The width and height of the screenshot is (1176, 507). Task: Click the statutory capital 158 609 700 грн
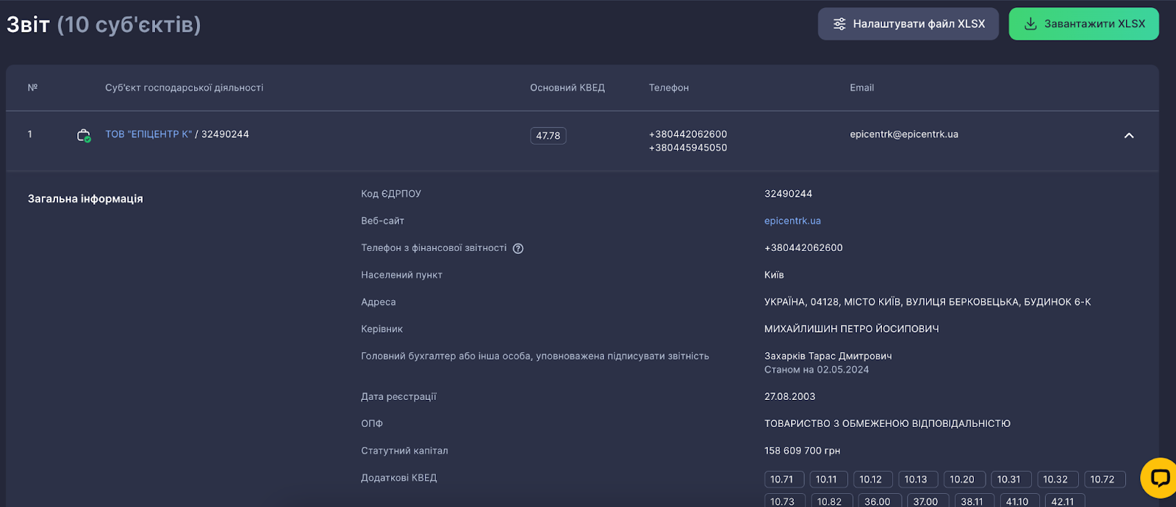pyautogui.click(x=803, y=451)
